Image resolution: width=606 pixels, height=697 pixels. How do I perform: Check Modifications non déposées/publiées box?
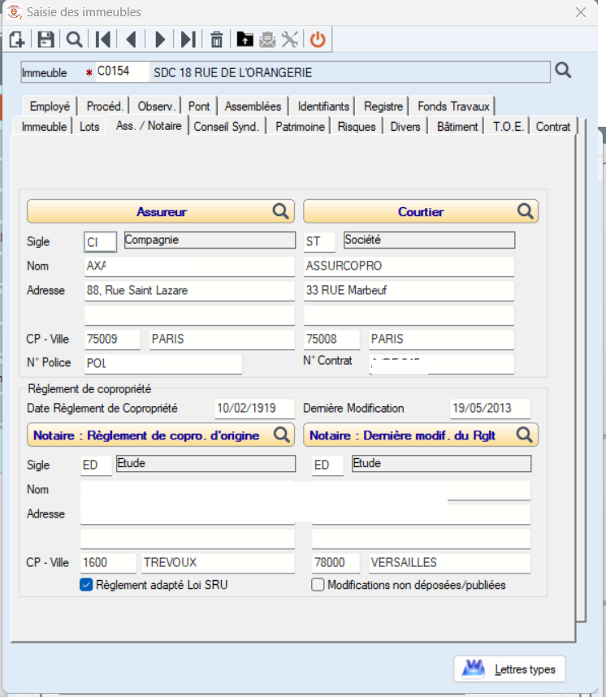click(x=318, y=585)
